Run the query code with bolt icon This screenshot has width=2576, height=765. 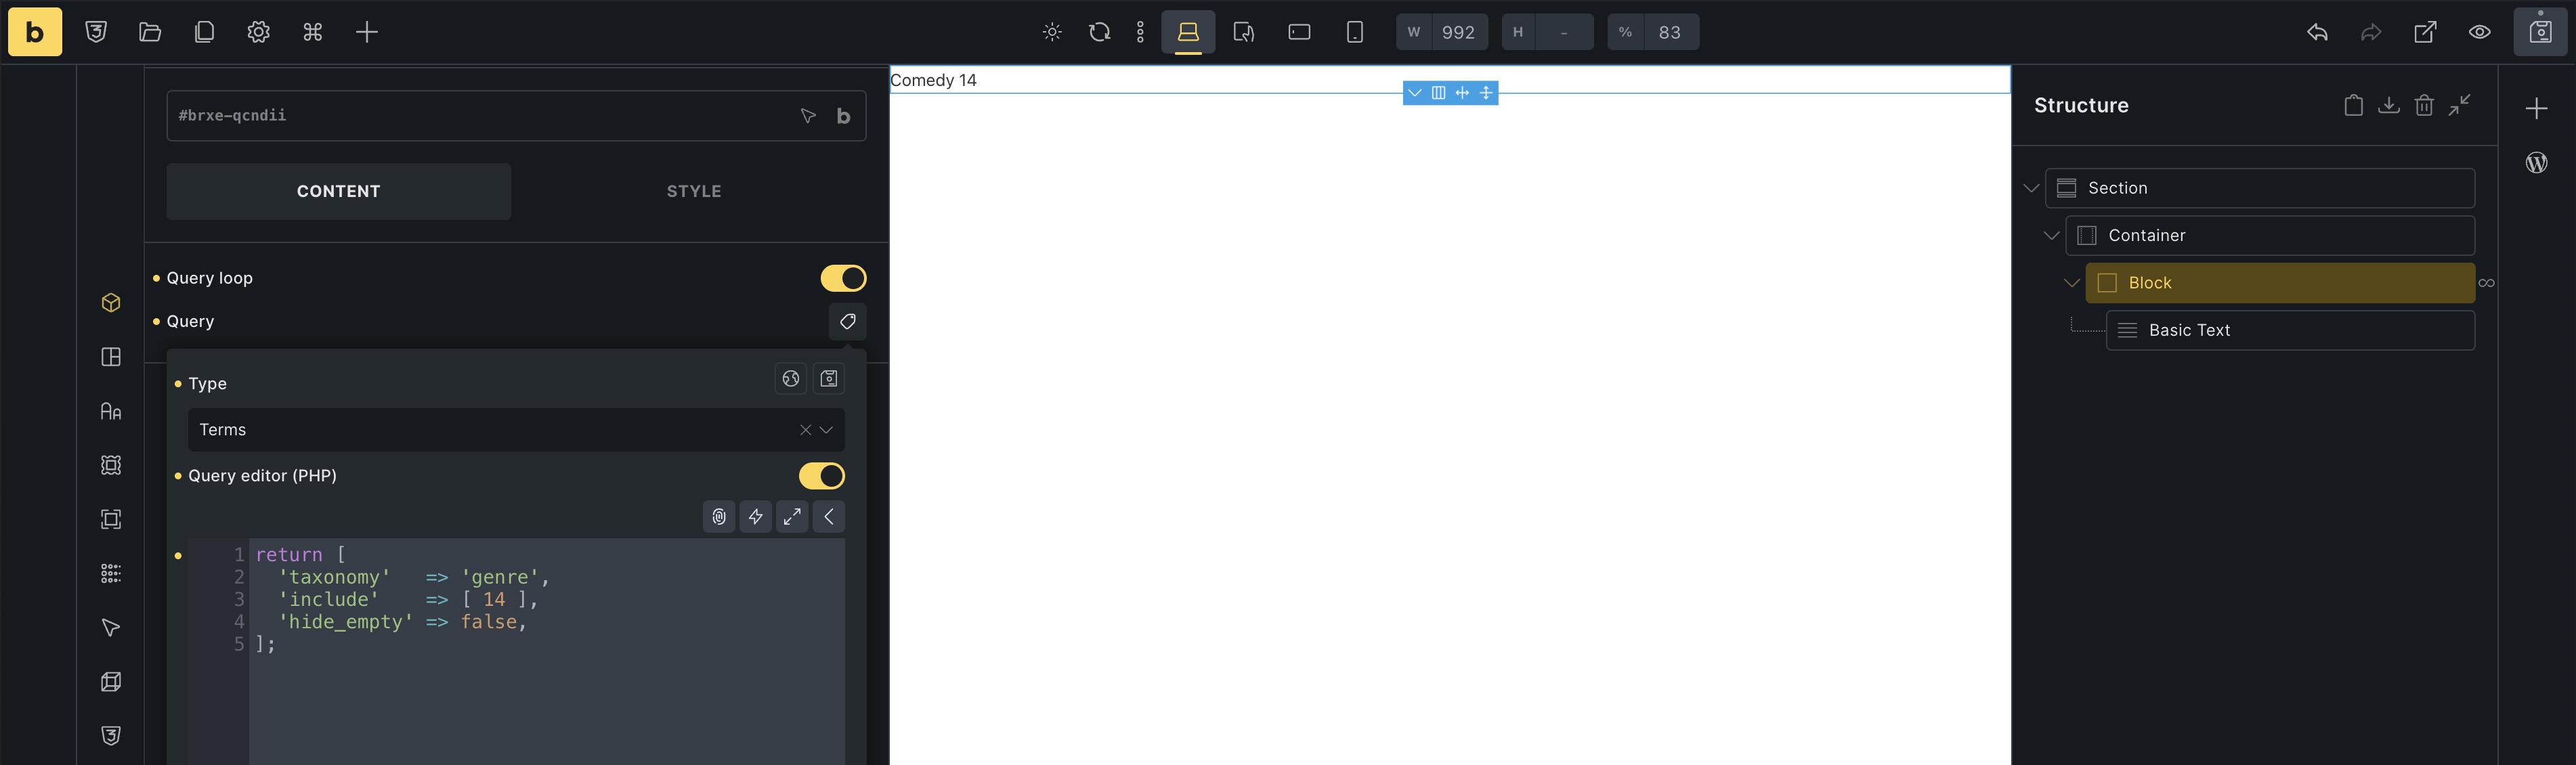pos(755,517)
